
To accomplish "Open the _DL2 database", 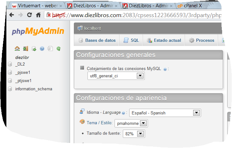I will pyautogui.click(x=20, y=64).
